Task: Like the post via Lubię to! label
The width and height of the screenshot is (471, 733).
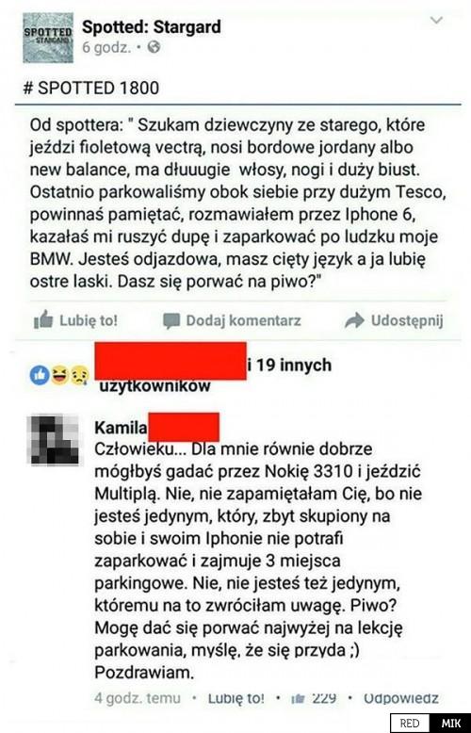Action: click(x=89, y=320)
